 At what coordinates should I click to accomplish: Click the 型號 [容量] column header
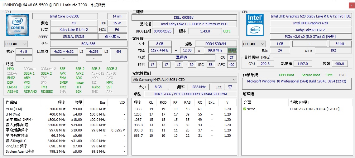tap(299, 102)
